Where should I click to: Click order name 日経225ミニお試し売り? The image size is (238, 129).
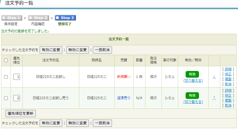coord(51,98)
